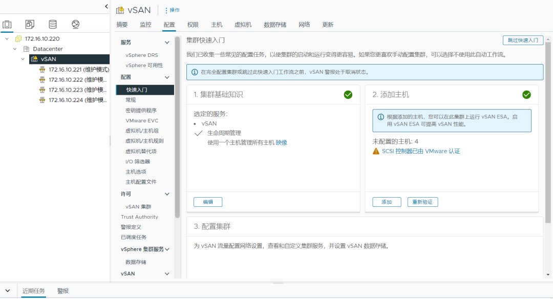Select Trust Authority in sidebar
Screen dimensions: 553x299
coord(139,217)
